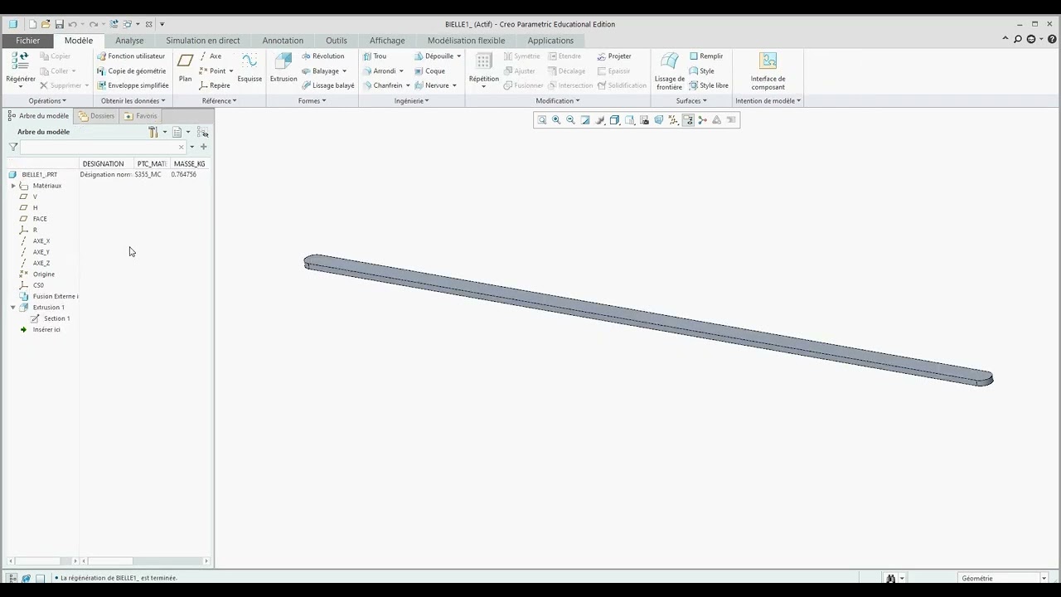1061x597 pixels.
Task: Open Lissage de frontière surface tool
Action: point(670,71)
